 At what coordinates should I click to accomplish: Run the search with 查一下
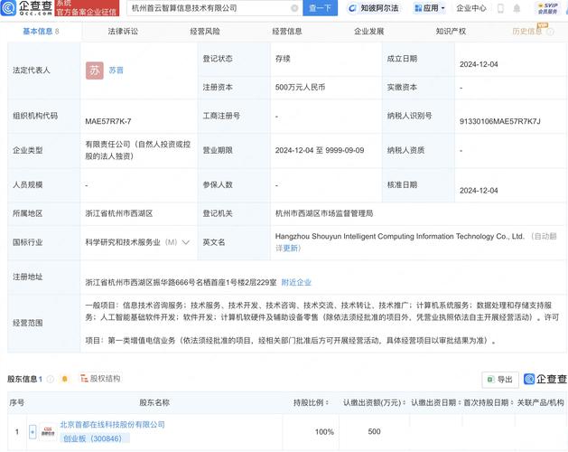tap(320, 8)
